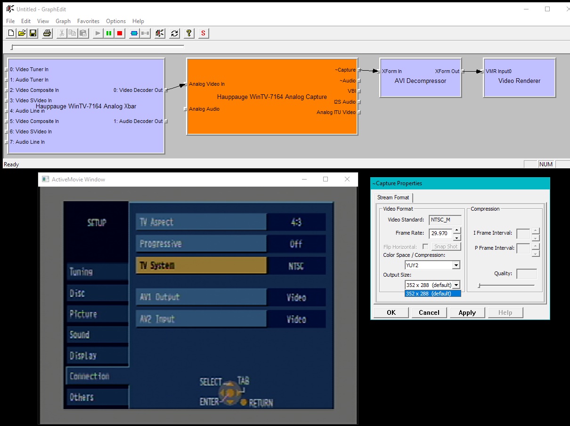
Task: Create a new graph with the New icon
Action: tap(11, 33)
